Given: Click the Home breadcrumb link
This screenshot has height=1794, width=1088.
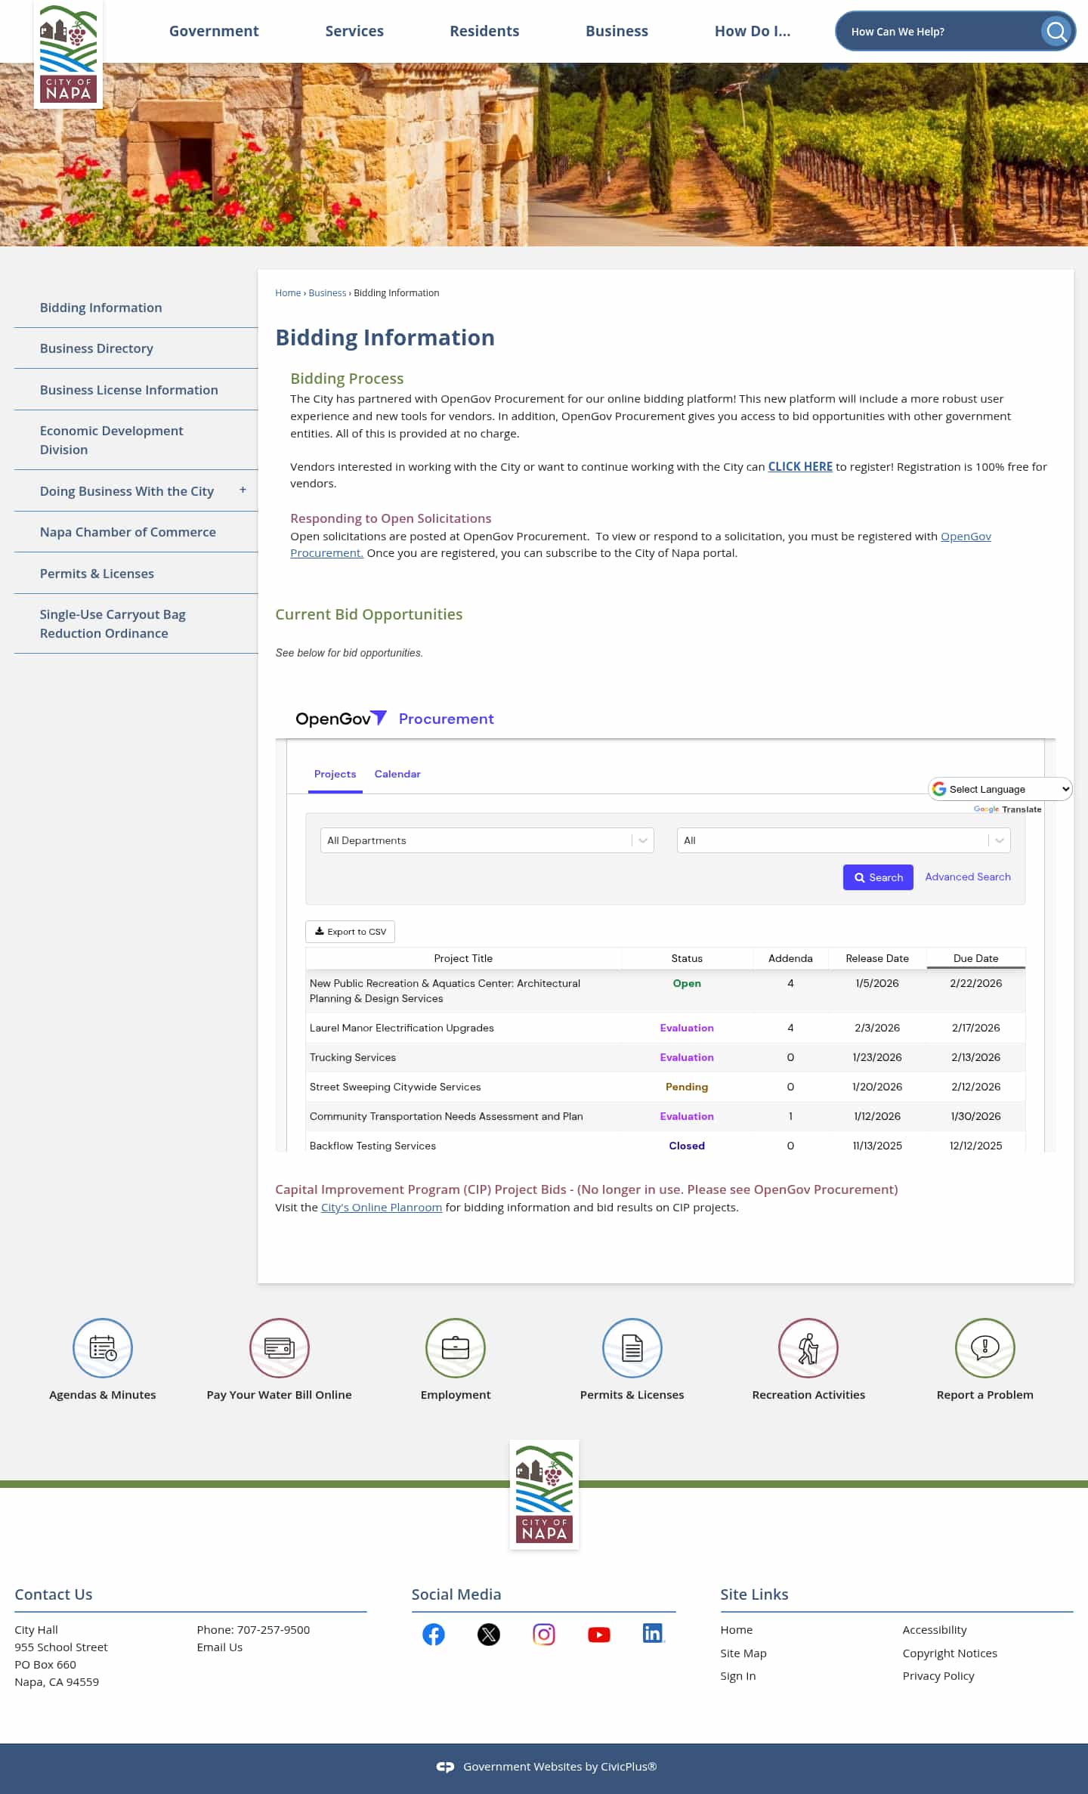Looking at the screenshot, I should pyautogui.click(x=288, y=293).
